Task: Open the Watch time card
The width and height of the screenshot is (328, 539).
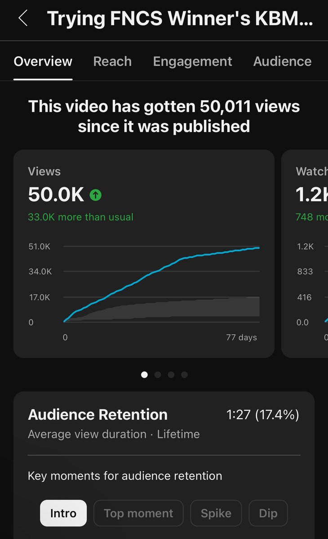Action: (x=305, y=254)
